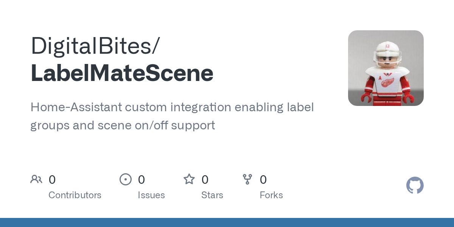This screenshot has height=227, width=454.
Task: Open the DigitalBites owner name
Action: [95, 46]
